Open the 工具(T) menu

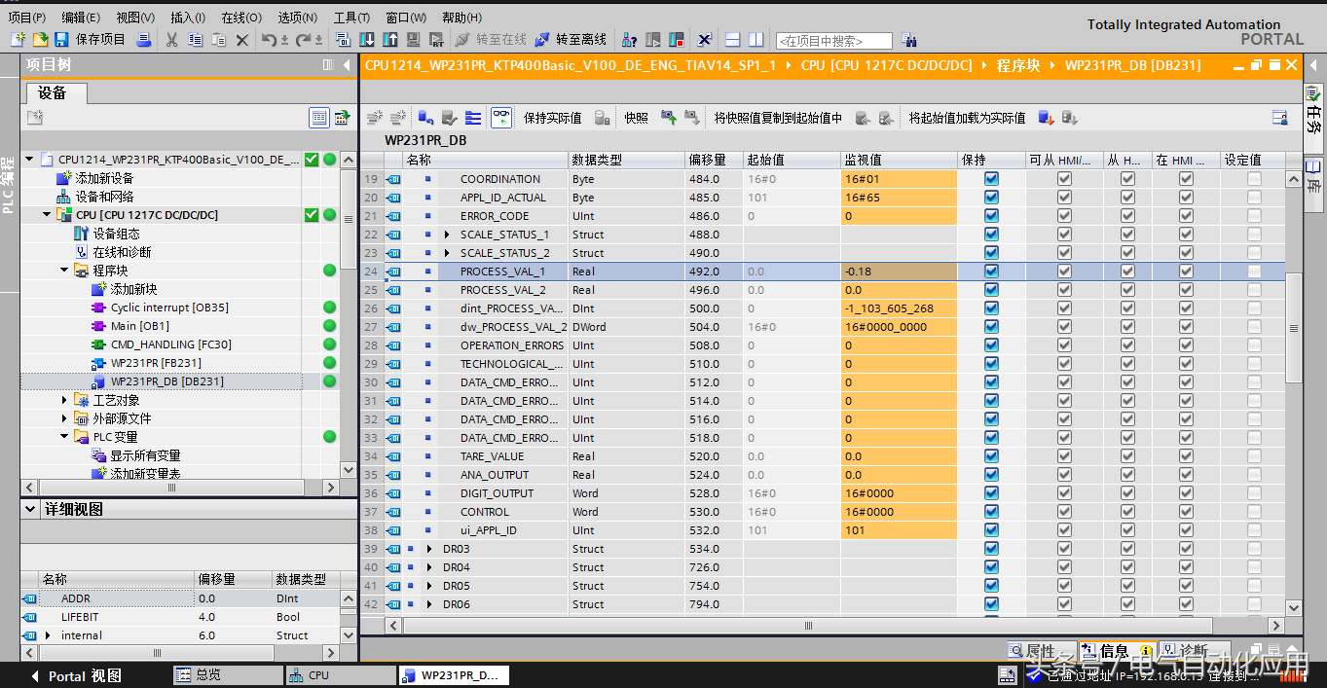click(x=350, y=18)
